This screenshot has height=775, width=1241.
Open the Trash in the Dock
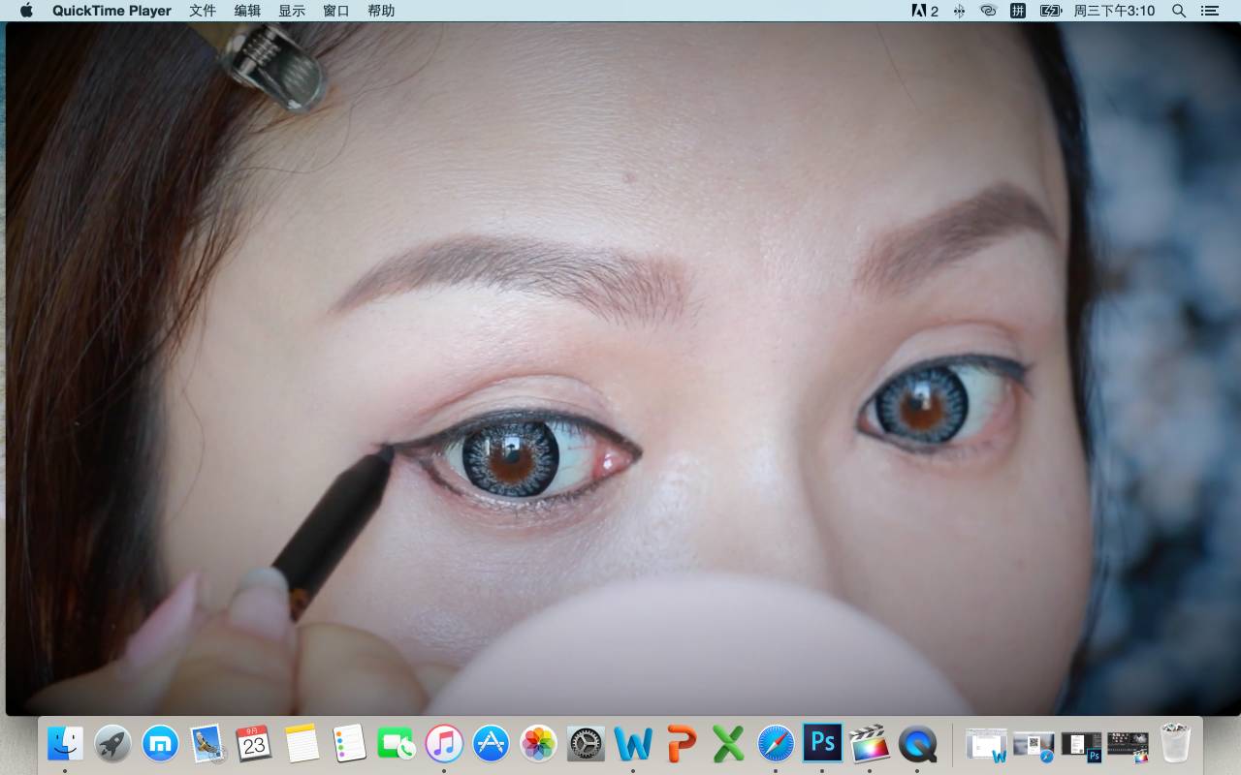[1175, 744]
